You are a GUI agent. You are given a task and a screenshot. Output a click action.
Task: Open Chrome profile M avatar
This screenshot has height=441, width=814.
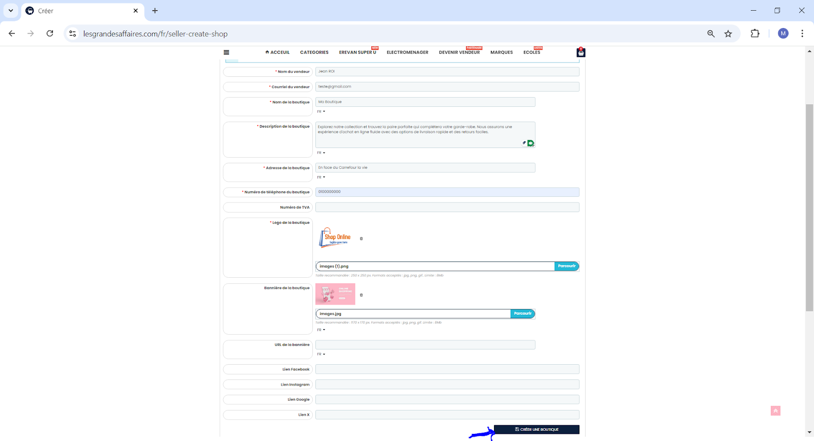(x=783, y=34)
